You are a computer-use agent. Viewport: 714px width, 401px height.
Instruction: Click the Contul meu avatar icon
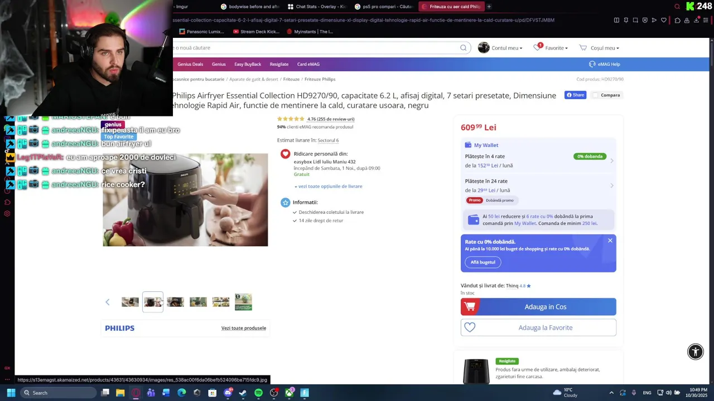tap(484, 48)
